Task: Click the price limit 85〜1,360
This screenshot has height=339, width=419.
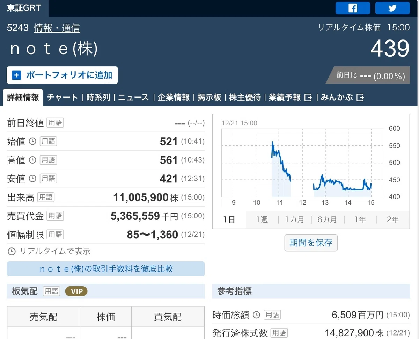Action: pos(153,234)
